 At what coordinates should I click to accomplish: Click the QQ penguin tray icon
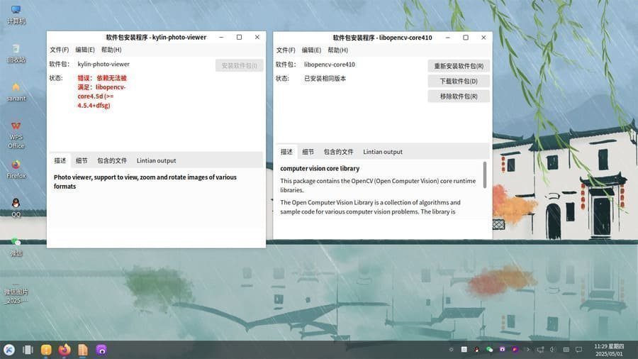[x=476, y=349]
